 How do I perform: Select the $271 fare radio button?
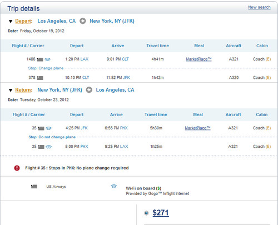[x=146, y=213]
